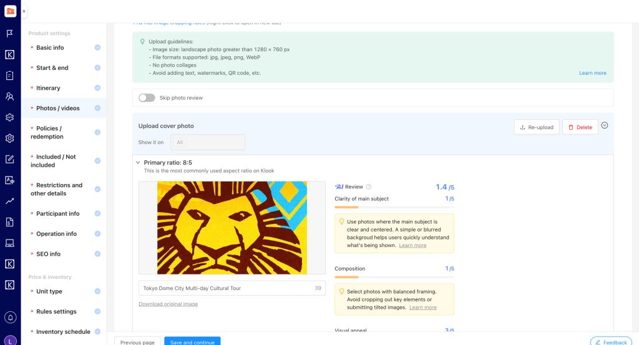Click the orange Klook logo icon
The width and height of the screenshot is (639, 345).
coord(10,11)
